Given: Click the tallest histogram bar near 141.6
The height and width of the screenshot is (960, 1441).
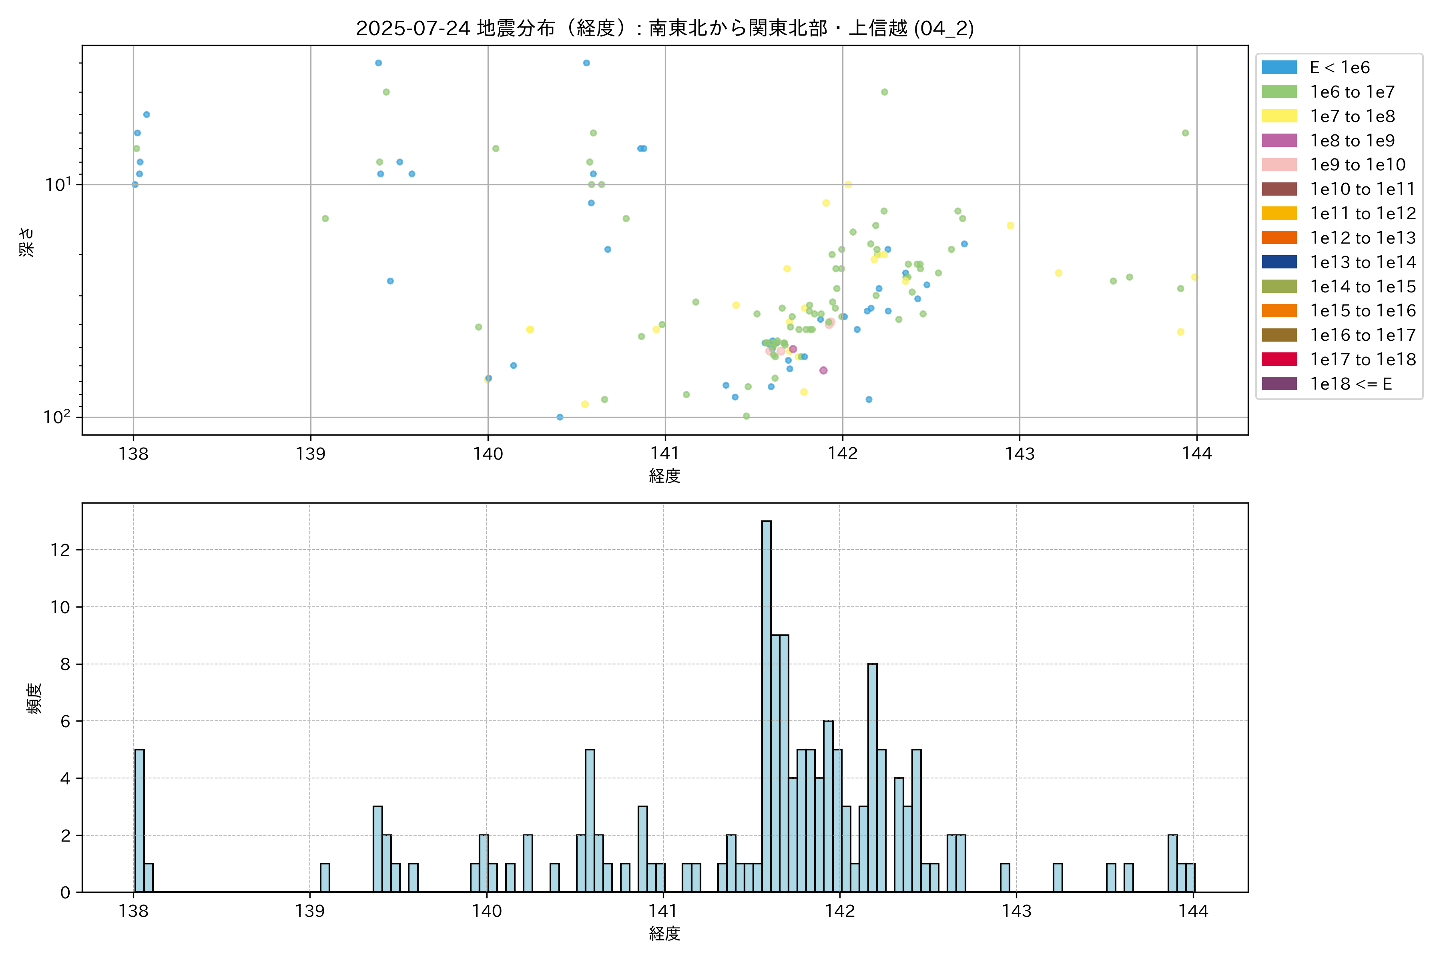Looking at the screenshot, I should 766,706.
